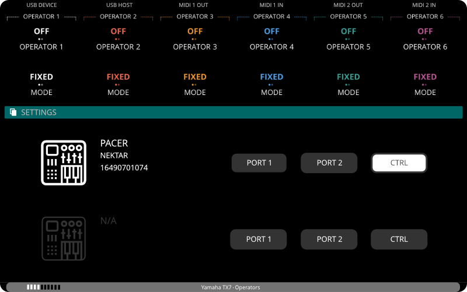Select the MIDI 1 OUT header tab
Image resolution: width=467 pixels, height=292 pixels.
click(195, 5)
